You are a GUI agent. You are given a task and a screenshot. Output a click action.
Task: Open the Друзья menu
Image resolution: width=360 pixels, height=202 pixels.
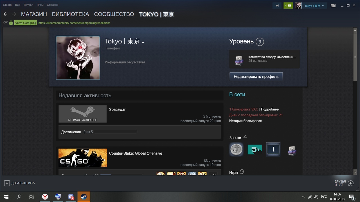click(x=28, y=5)
